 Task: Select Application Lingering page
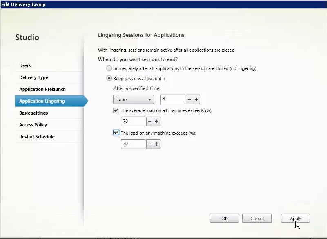point(51,101)
